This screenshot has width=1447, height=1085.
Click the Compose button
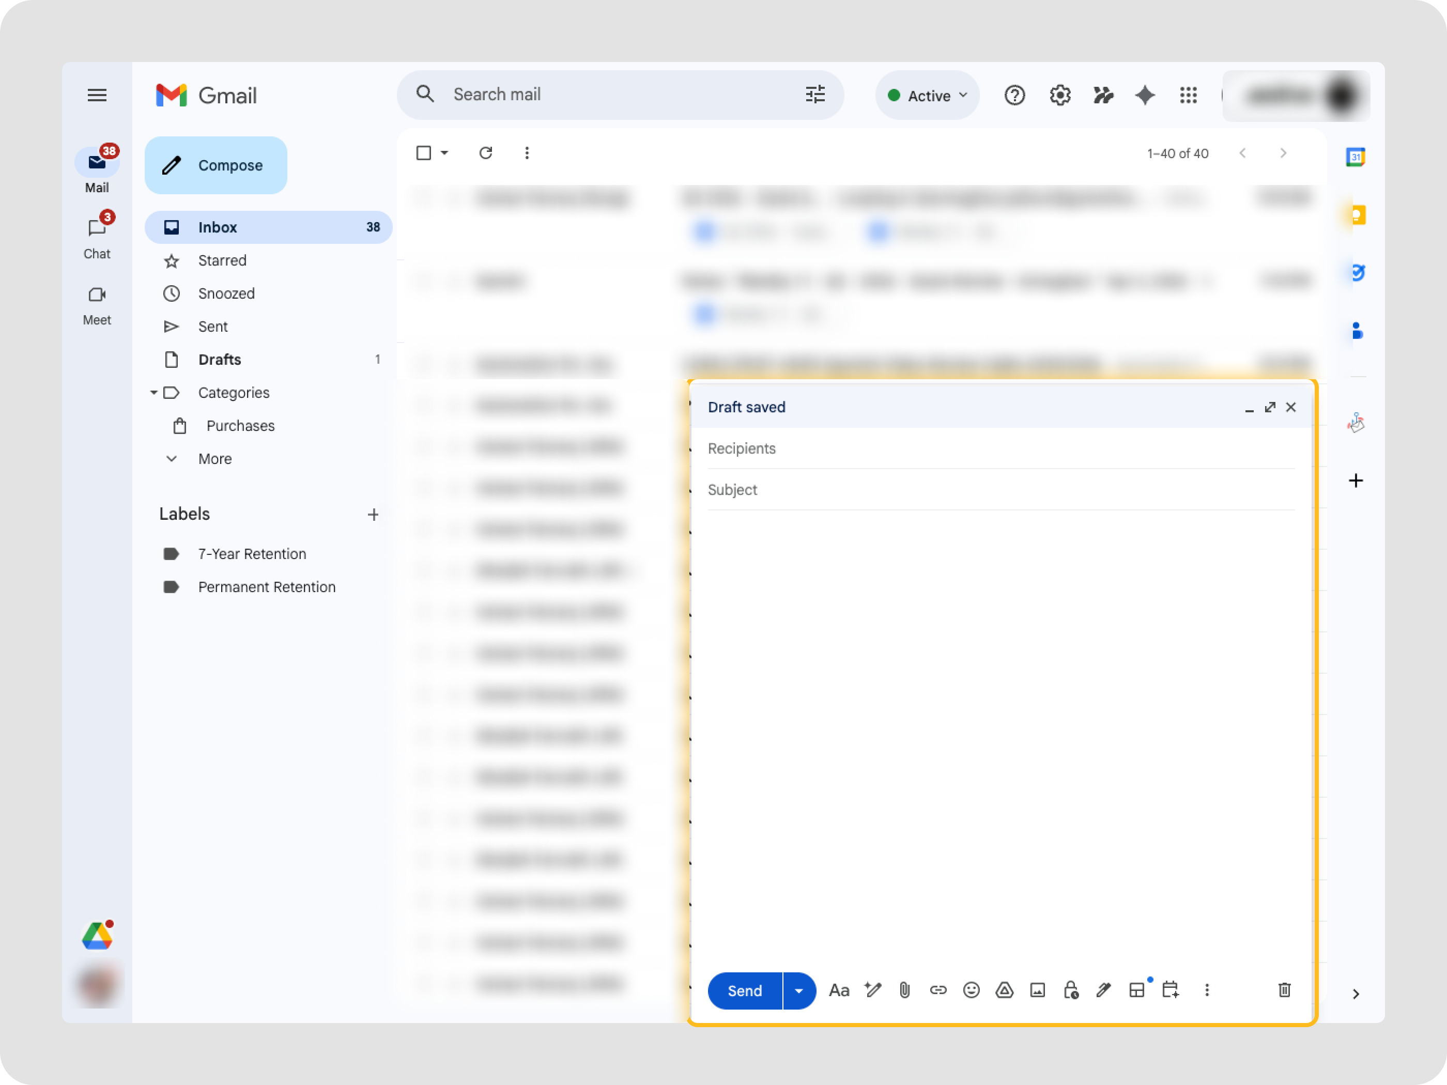(x=216, y=165)
